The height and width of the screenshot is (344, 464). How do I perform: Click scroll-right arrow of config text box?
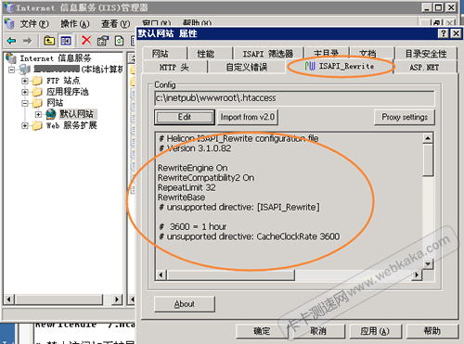(x=417, y=274)
